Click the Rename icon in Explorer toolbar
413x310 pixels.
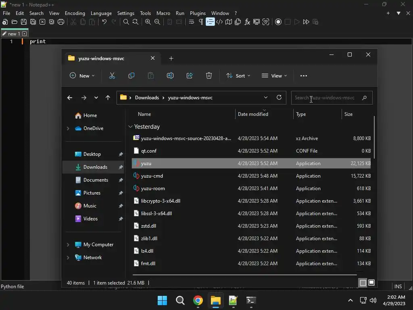(x=170, y=75)
